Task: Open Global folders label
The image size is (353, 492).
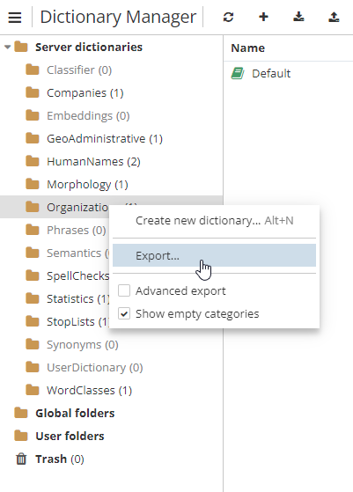Action: pos(75,414)
